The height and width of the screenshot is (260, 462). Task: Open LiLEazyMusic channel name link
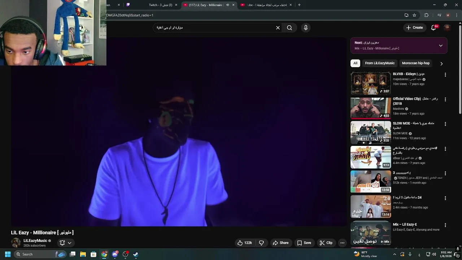[35, 241]
